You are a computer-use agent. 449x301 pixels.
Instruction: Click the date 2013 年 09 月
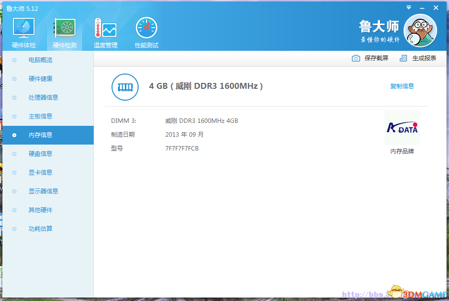(x=184, y=135)
